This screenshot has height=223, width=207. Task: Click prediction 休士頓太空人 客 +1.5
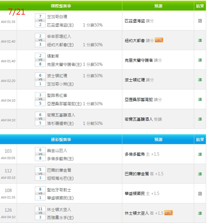[x=144, y=213]
